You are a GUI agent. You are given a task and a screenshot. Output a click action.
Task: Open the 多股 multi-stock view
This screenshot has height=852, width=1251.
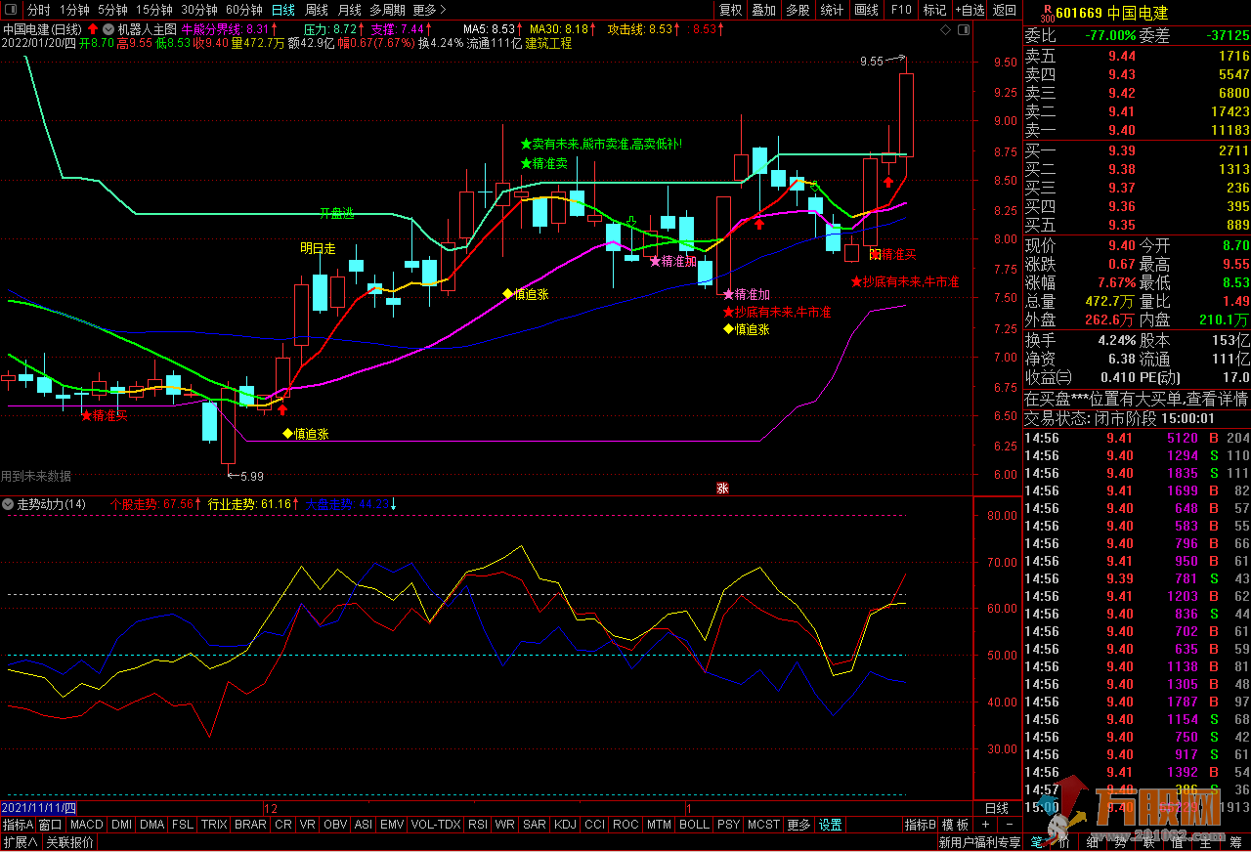798,10
